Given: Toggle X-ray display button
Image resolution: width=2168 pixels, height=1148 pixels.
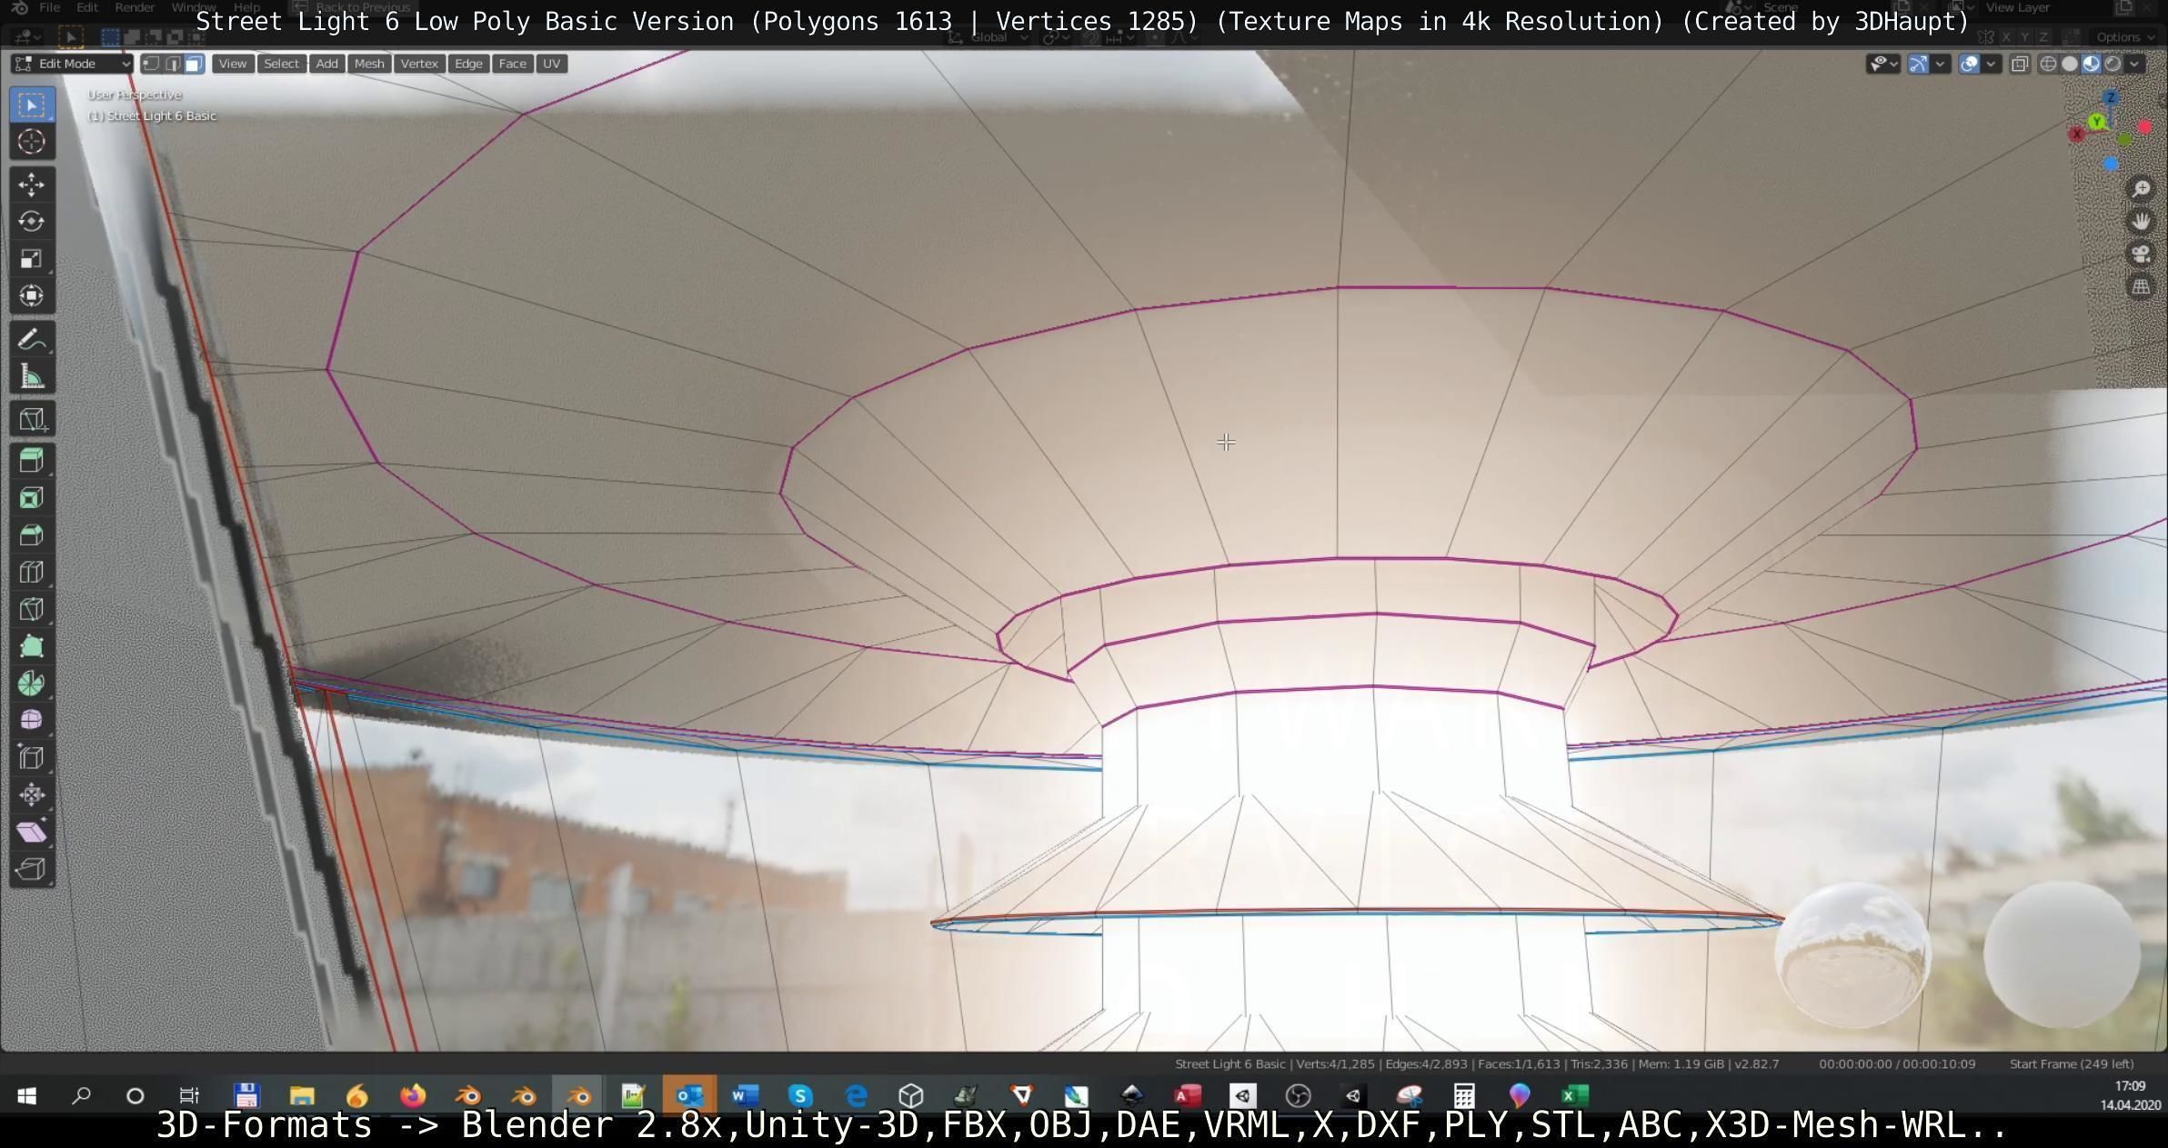Looking at the screenshot, I should [2019, 64].
